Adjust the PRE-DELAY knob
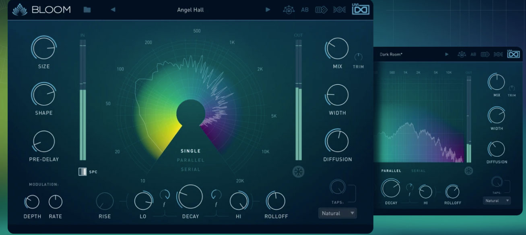The height and width of the screenshot is (235, 526). pos(43,141)
